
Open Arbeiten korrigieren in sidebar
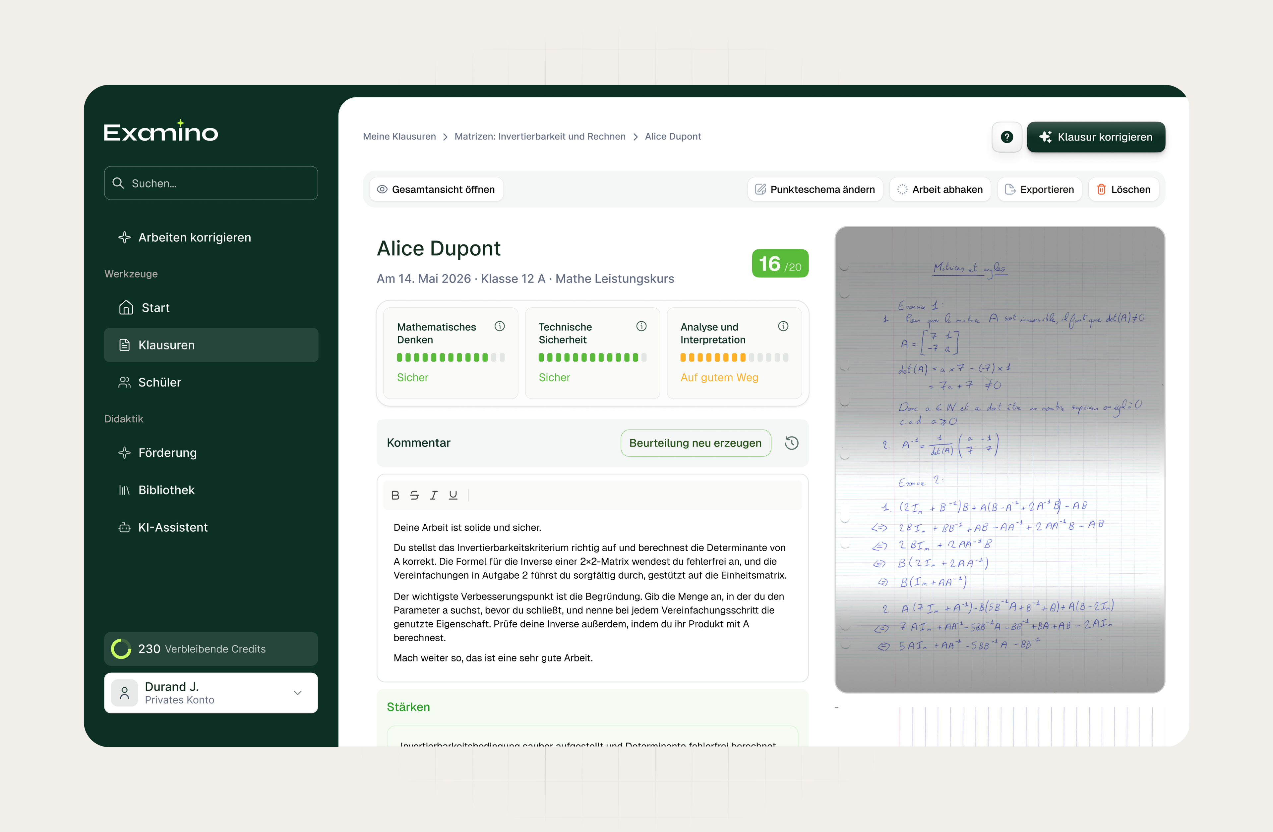(211, 237)
